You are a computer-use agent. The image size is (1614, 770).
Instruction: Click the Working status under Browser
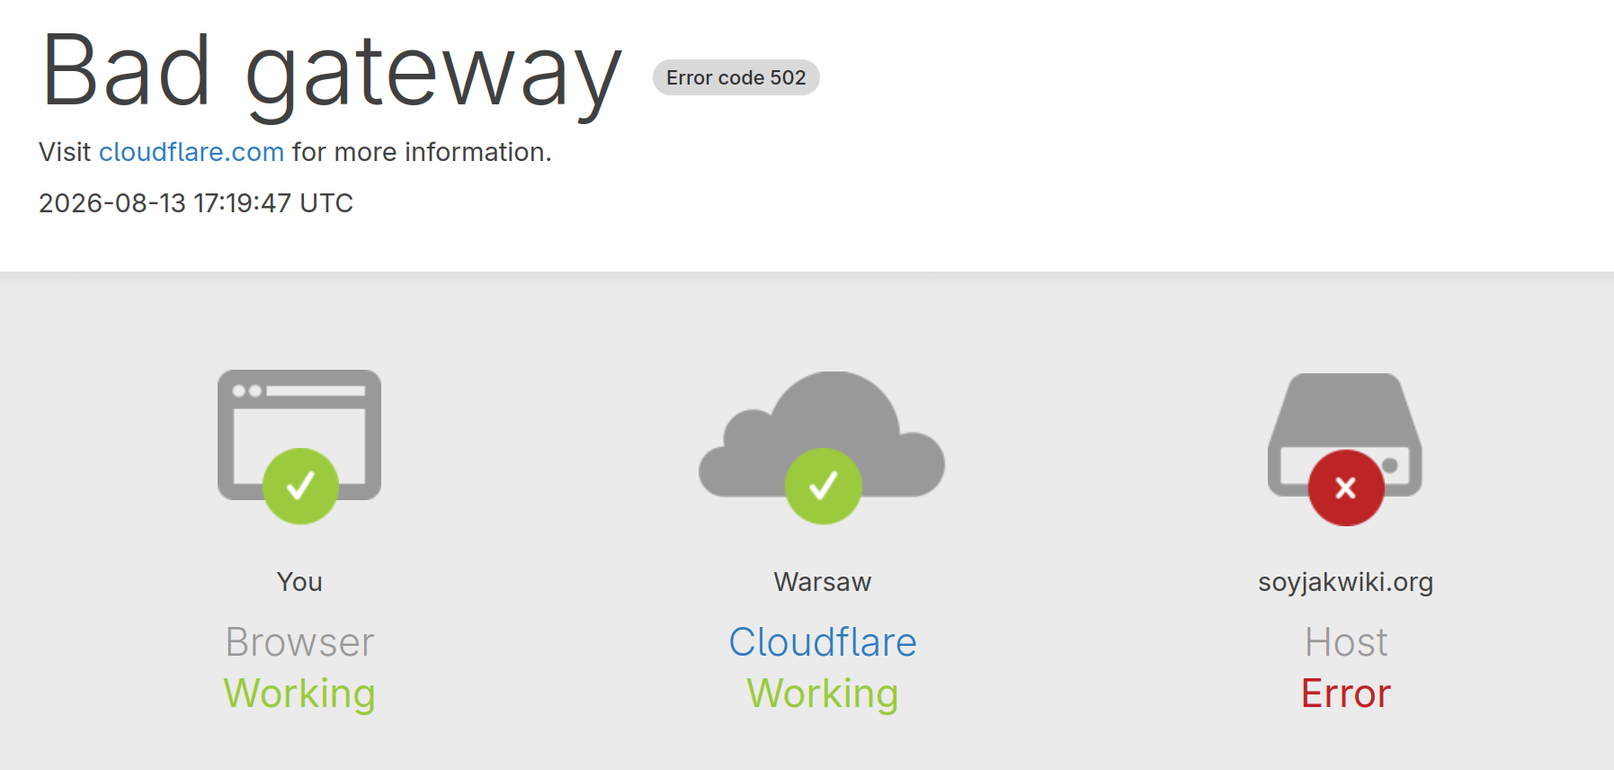(x=299, y=694)
